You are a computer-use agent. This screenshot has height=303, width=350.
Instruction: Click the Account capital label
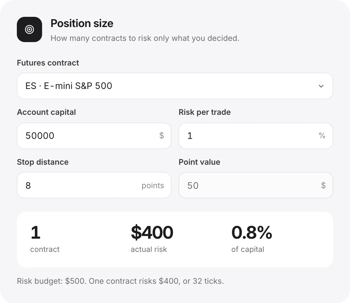(x=46, y=112)
